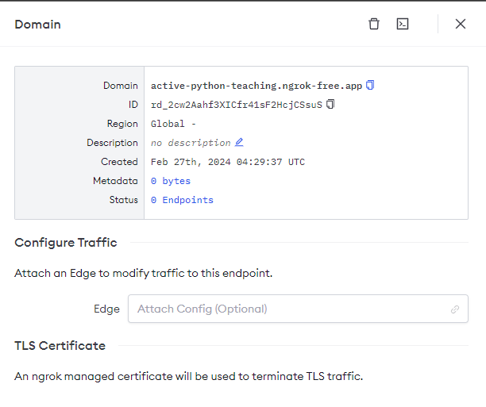Click the Created timestamp Feb 27th, 2024
Viewport: 486px width, 407px height.
227,162
